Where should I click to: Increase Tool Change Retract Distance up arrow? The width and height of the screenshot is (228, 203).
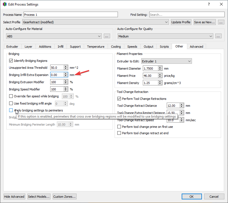[181, 104]
